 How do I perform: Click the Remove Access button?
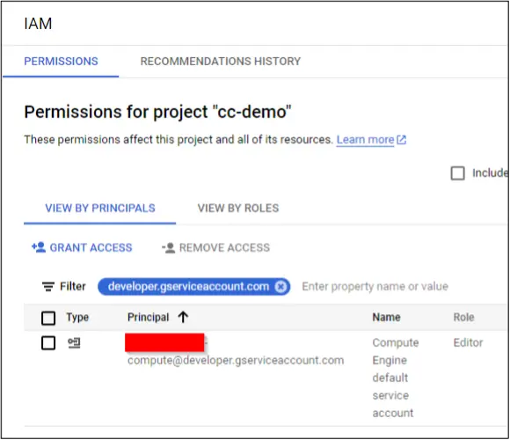[x=216, y=248]
